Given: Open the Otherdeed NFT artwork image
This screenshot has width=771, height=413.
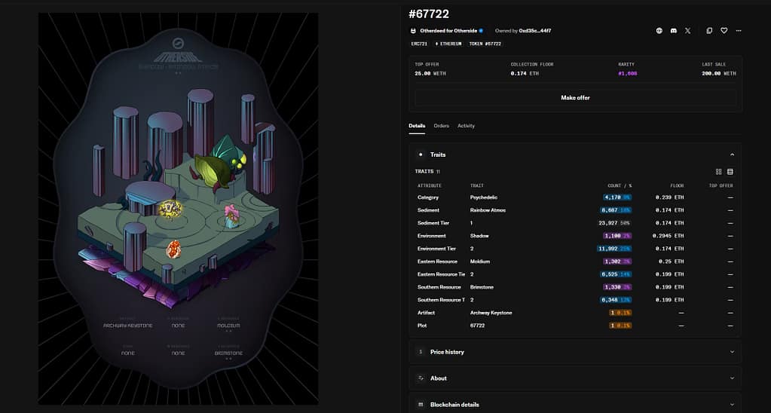Looking at the screenshot, I should point(178,209).
